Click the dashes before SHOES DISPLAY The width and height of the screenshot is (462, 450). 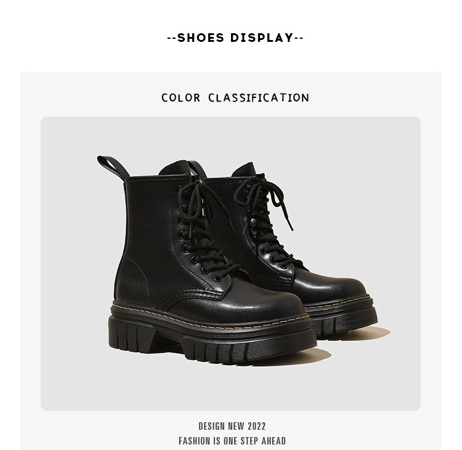172,38
